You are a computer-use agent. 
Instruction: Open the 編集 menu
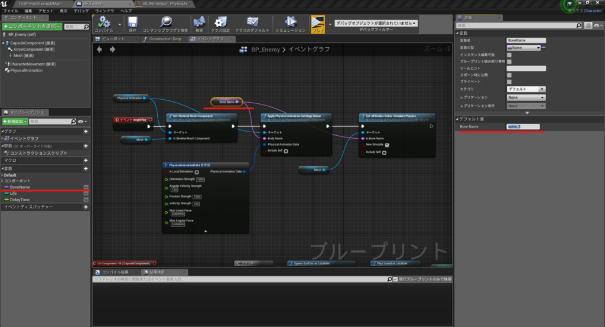coord(28,11)
